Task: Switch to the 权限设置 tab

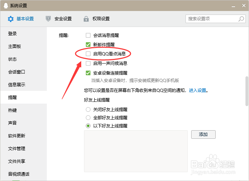Action: click(96, 19)
